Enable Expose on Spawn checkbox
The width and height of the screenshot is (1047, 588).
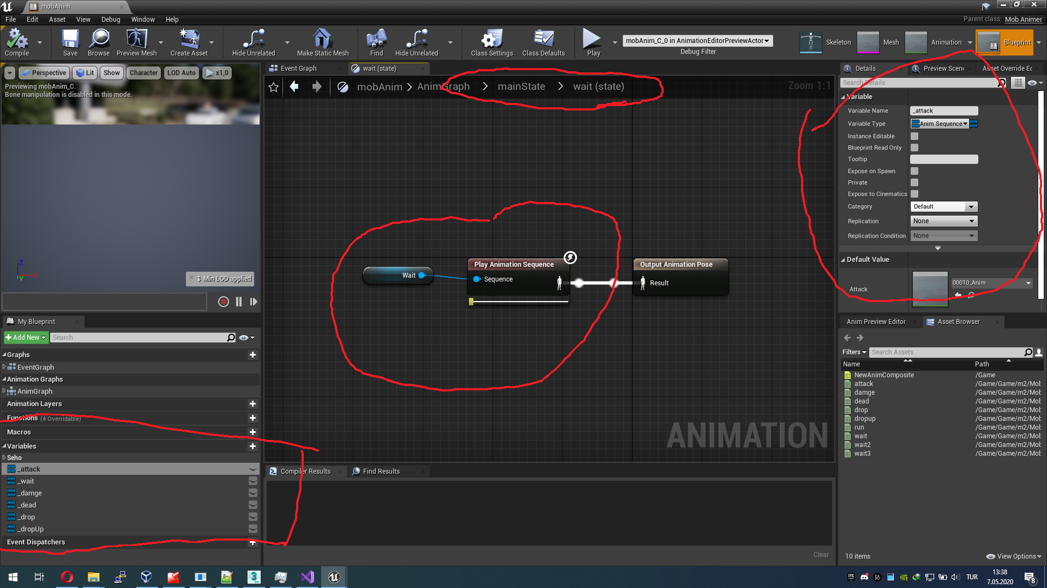(914, 171)
